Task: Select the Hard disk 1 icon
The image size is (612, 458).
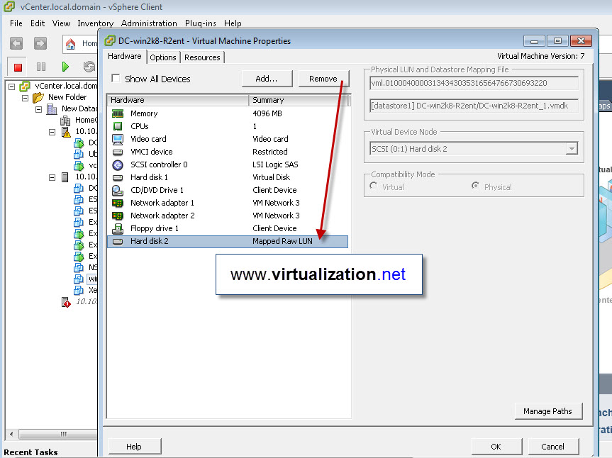Action: [x=118, y=177]
